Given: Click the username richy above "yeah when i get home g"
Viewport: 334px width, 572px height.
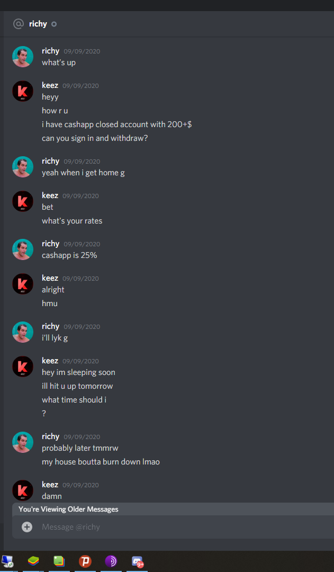Looking at the screenshot, I should (x=50, y=161).
